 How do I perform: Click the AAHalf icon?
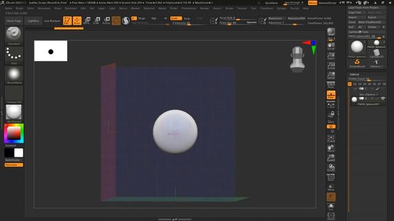point(331,75)
